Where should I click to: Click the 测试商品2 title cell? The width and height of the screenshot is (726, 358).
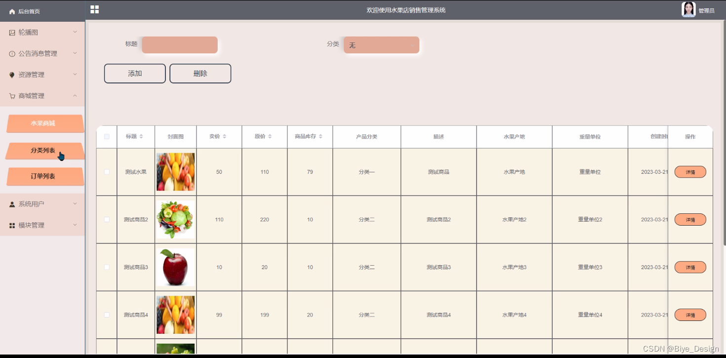pyautogui.click(x=136, y=220)
